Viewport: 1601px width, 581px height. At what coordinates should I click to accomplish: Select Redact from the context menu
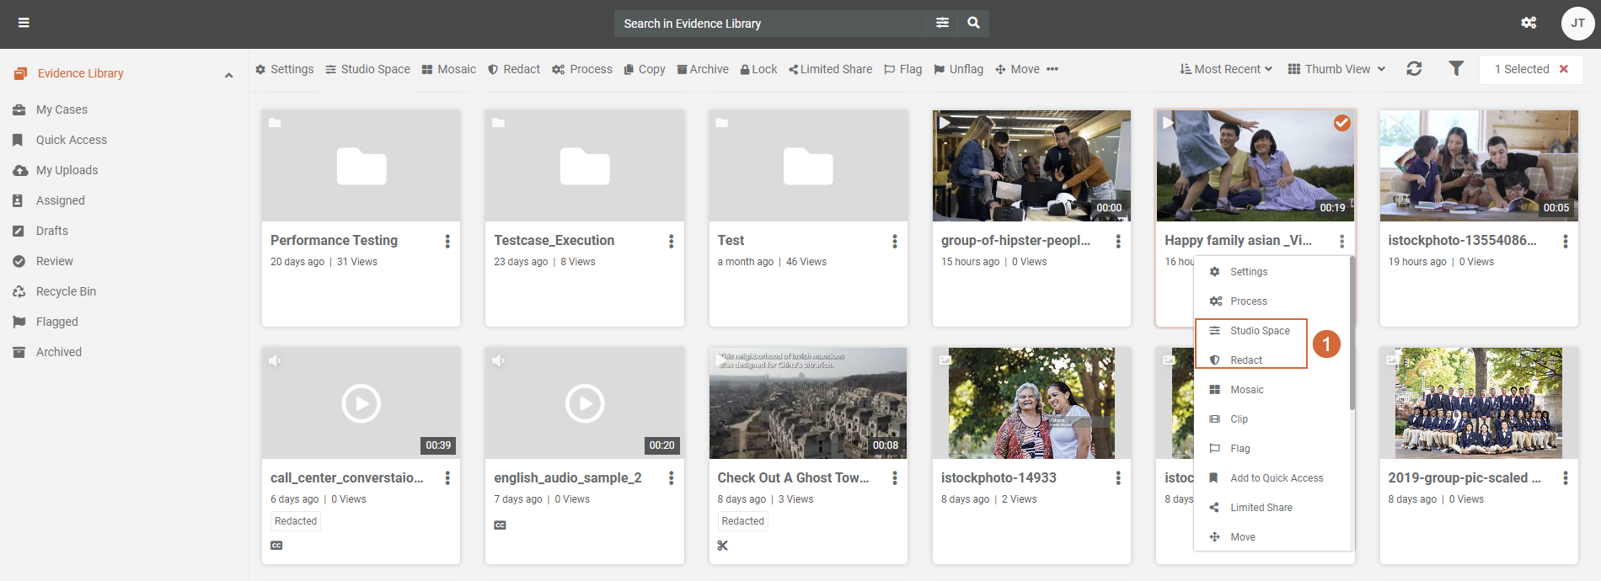[x=1245, y=360]
